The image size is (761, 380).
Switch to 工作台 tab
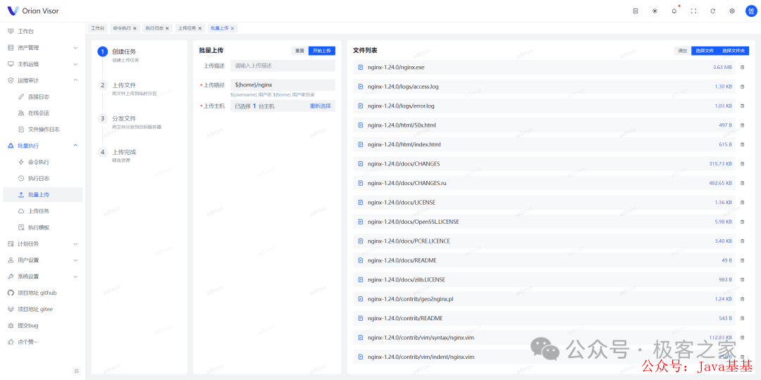point(97,28)
